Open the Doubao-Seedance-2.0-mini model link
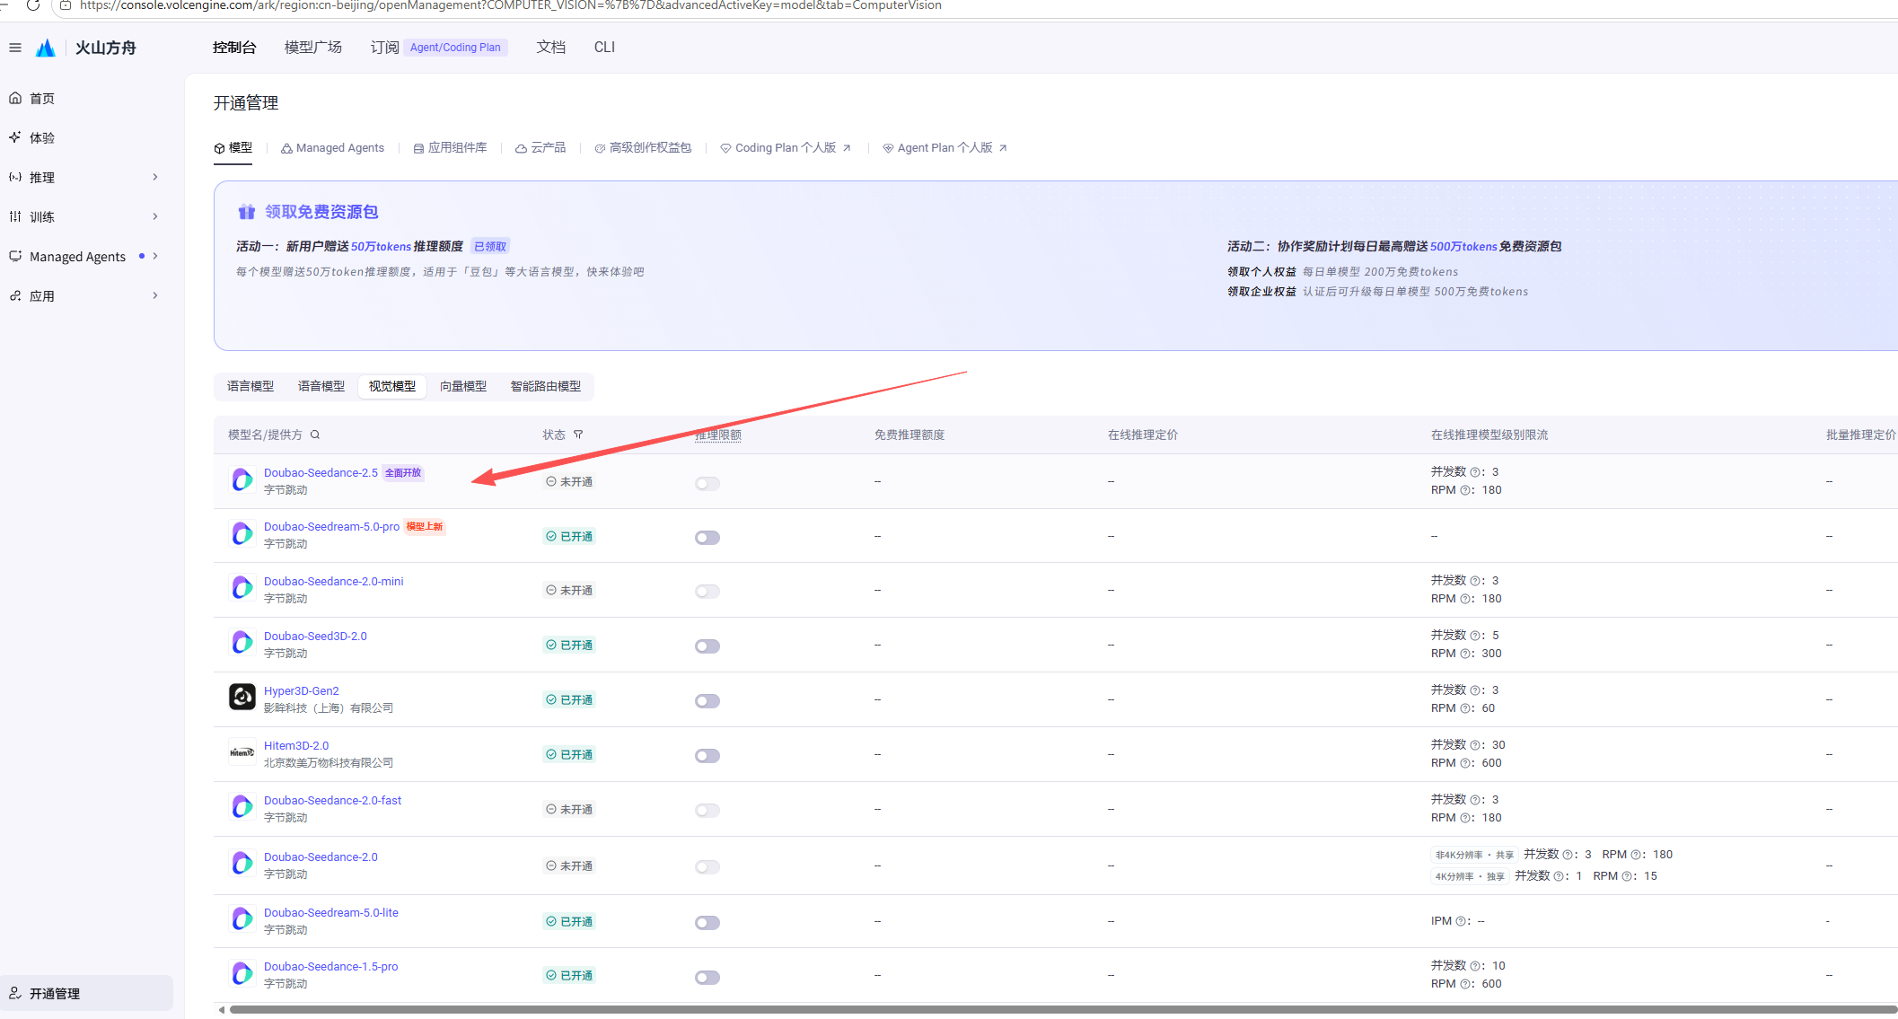Screen dimensions: 1898x1019 tap(333, 582)
